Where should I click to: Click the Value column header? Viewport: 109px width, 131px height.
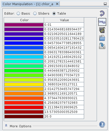[x=64, y=20]
